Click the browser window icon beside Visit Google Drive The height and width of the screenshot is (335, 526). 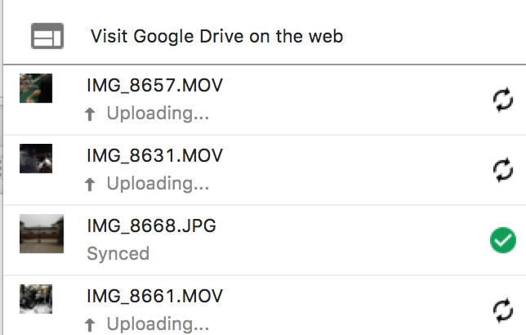click(47, 37)
